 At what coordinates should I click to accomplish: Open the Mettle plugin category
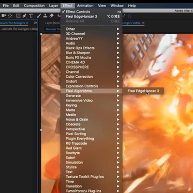[91, 115]
